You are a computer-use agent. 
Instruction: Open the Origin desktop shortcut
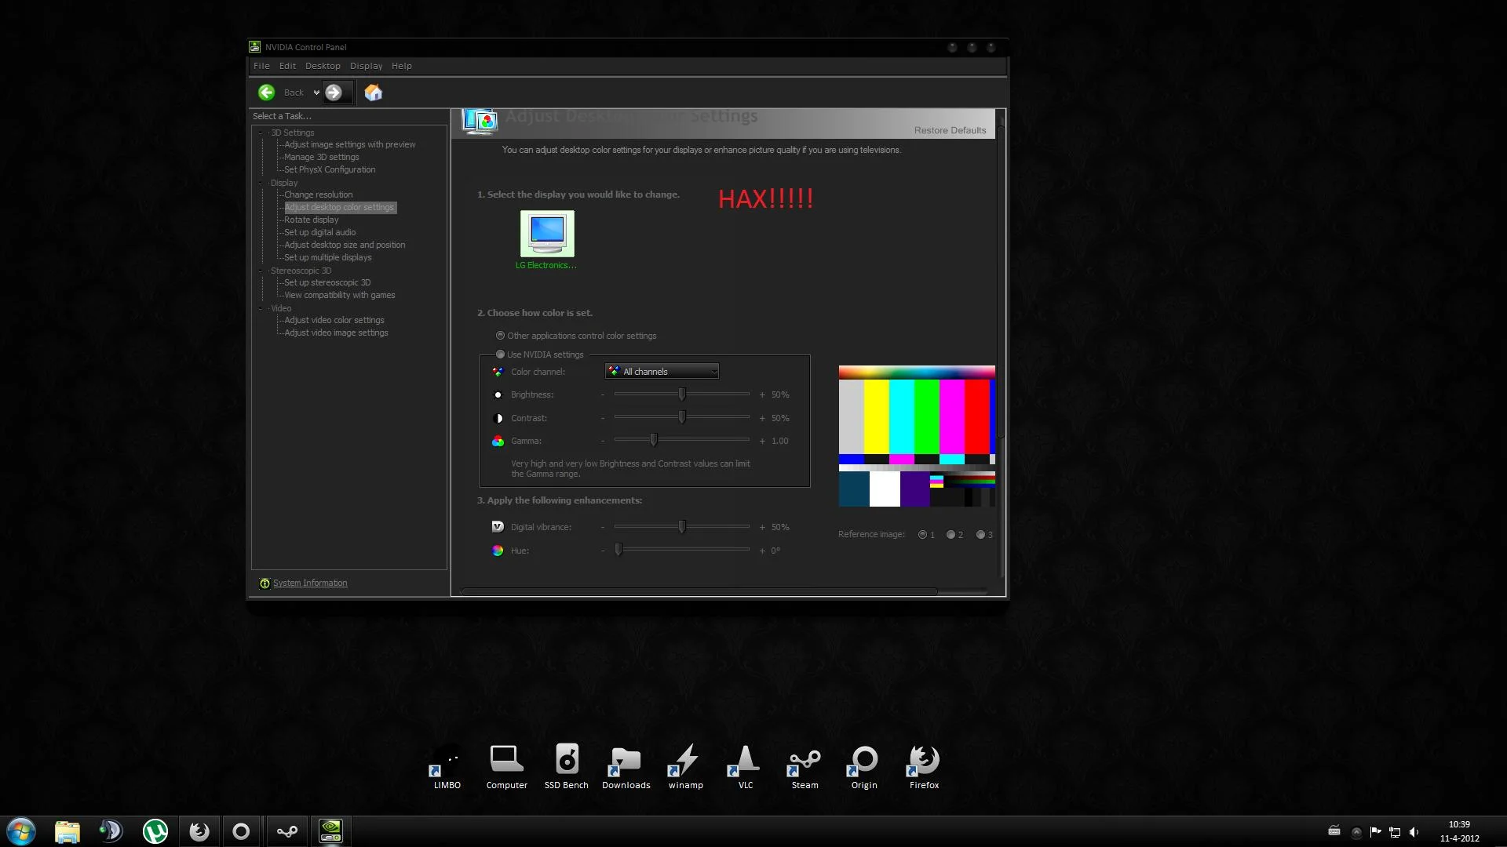(x=864, y=766)
